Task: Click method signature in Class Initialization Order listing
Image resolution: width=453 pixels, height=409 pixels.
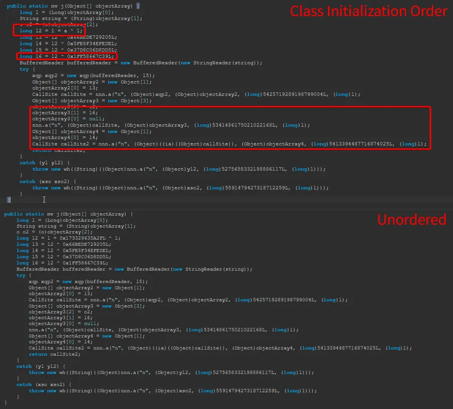Action: (x=74, y=6)
